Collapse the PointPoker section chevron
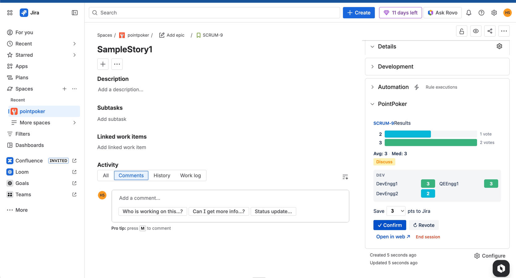This screenshot has height=278, width=516. point(372,104)
